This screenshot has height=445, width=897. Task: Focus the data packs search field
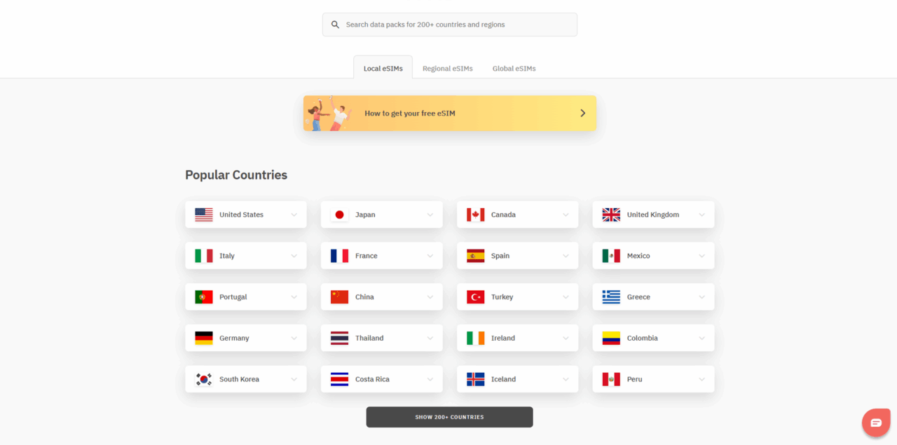[x=456, y=25]
